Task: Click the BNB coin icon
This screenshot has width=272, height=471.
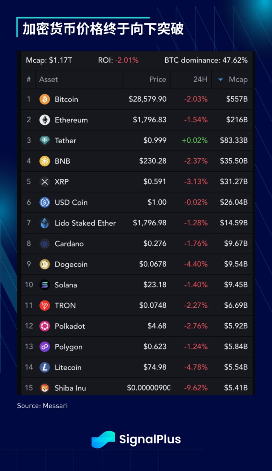Action: (45, 161)
